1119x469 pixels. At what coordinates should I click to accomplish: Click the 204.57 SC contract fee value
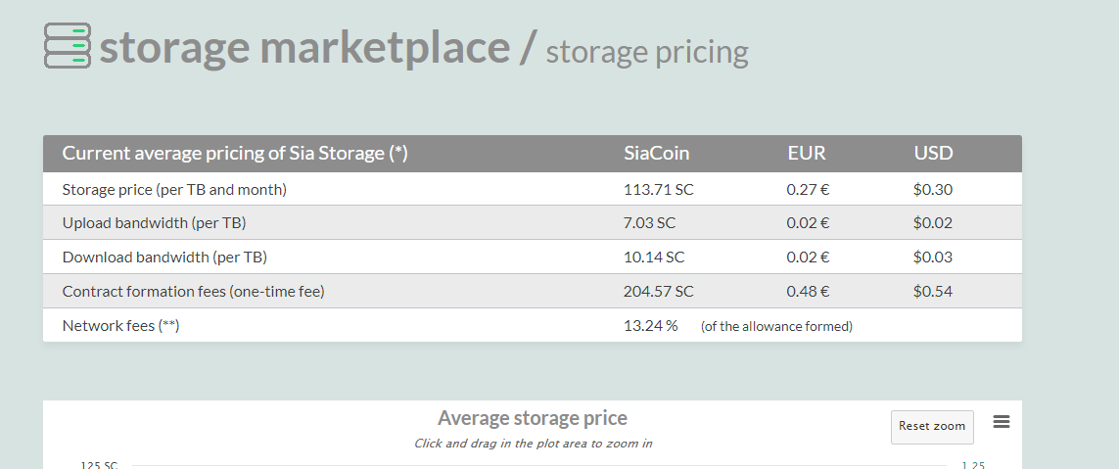click(658, 292)
